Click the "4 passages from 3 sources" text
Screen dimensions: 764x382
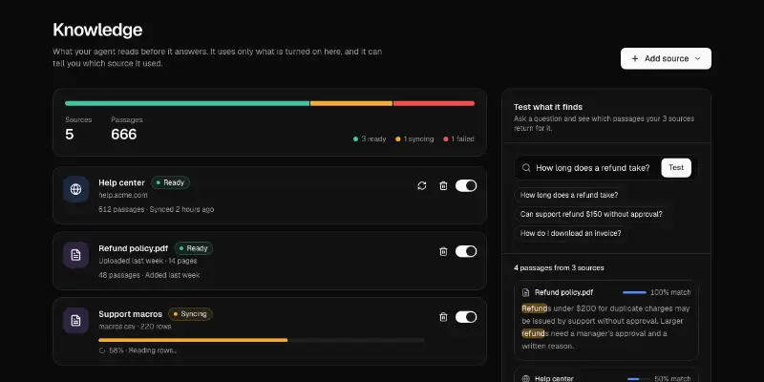(x=559, y=268)
